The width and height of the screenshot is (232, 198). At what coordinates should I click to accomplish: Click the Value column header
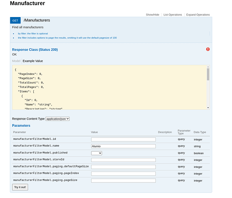click(94, 132)
